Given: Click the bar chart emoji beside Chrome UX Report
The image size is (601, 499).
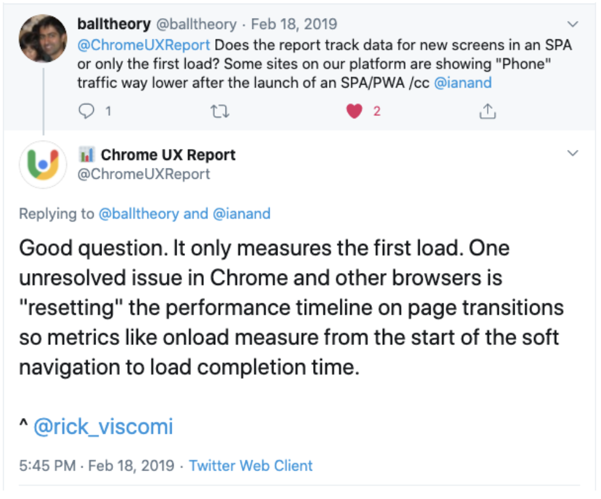Looking at the screenshot, I should 86,155.
